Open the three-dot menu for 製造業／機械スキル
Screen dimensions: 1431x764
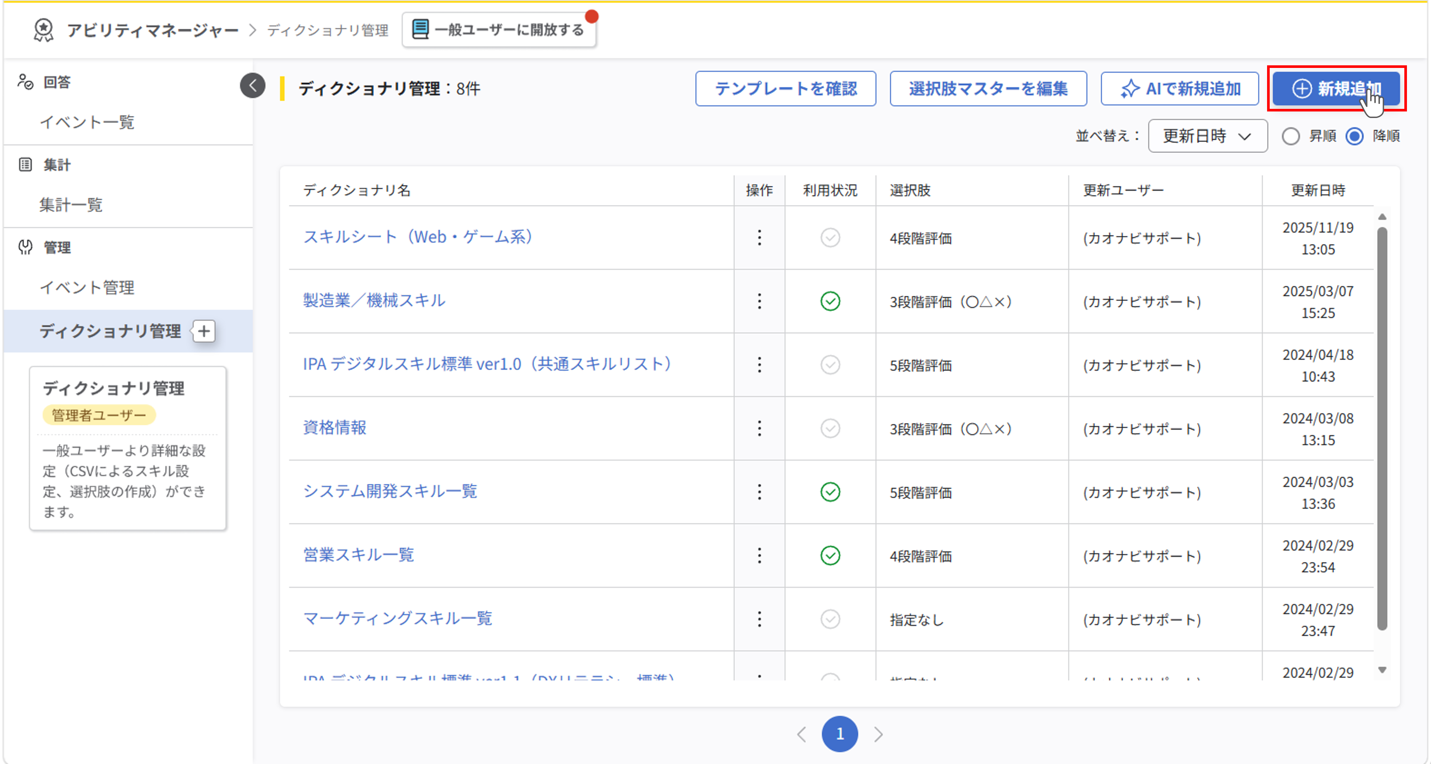(x=759, y=302)
